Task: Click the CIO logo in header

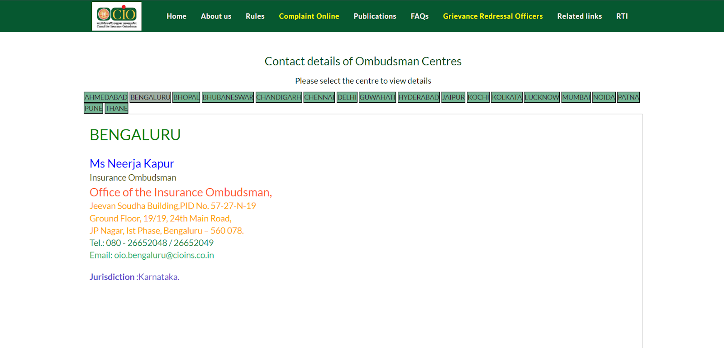Action: pyautogui.click(x=117, y=16)
